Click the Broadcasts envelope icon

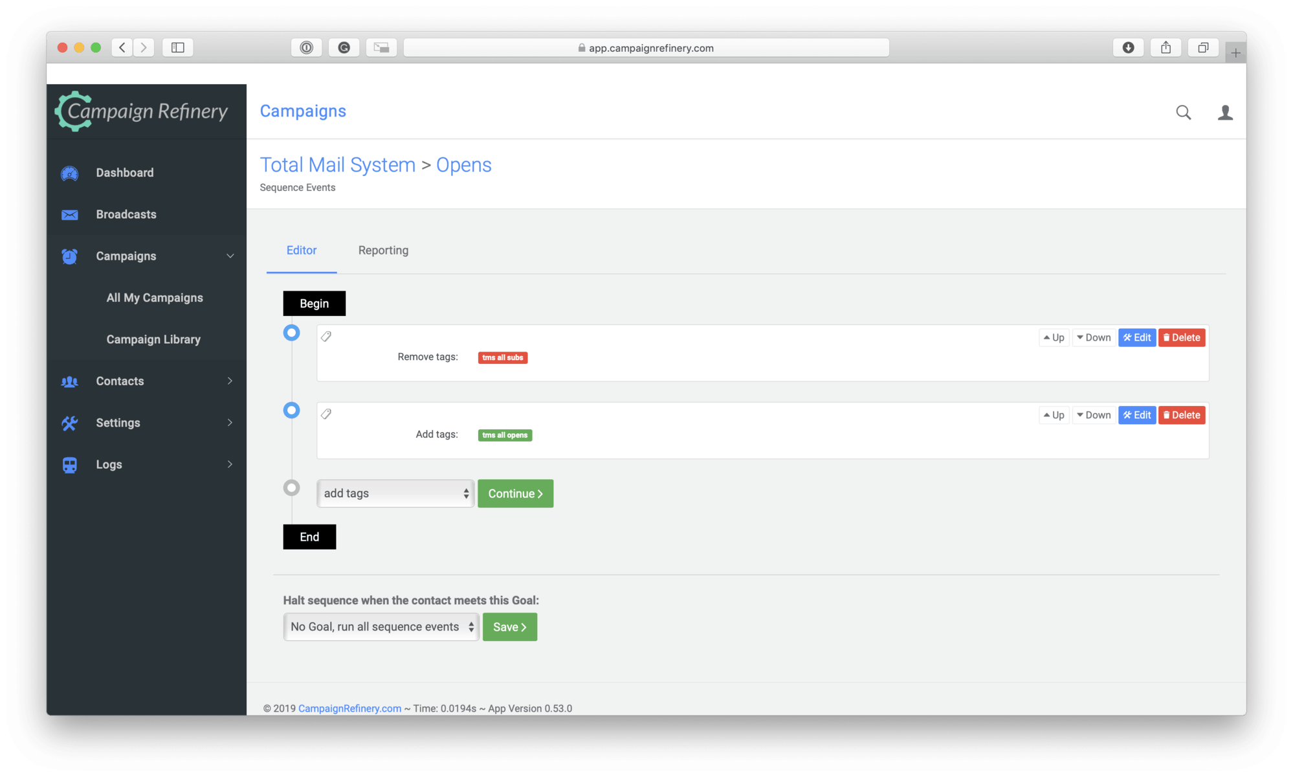[69, 214]
